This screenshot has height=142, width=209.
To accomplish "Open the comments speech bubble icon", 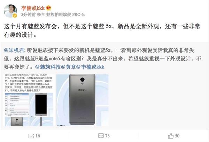I will [x=101, y=136].
